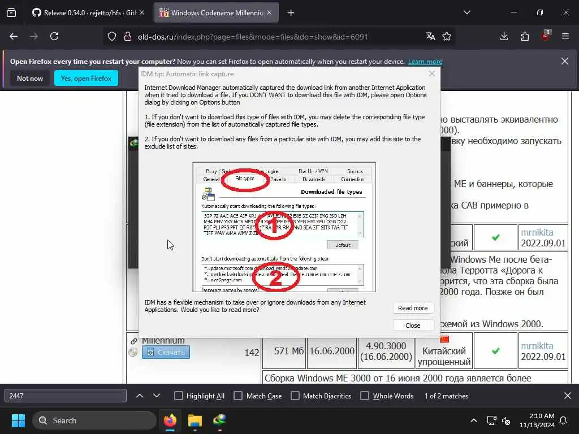
Task: Bookmark this page with the star icon
Action: point(447,36)
